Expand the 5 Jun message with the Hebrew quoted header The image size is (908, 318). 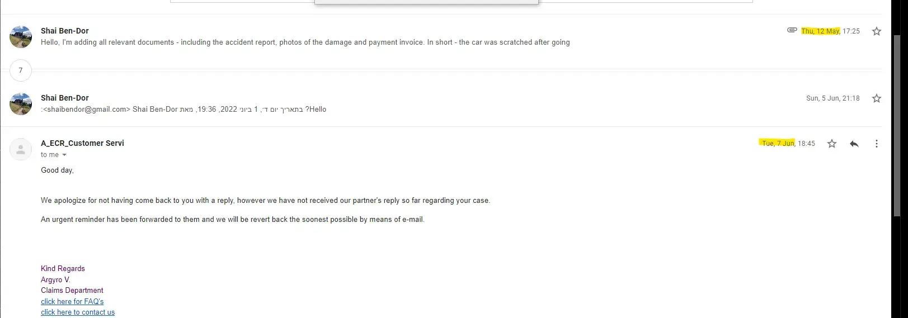coord(184,110)
